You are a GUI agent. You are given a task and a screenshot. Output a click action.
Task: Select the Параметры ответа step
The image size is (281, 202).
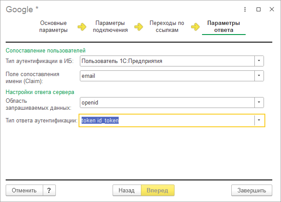coord(223,27)
